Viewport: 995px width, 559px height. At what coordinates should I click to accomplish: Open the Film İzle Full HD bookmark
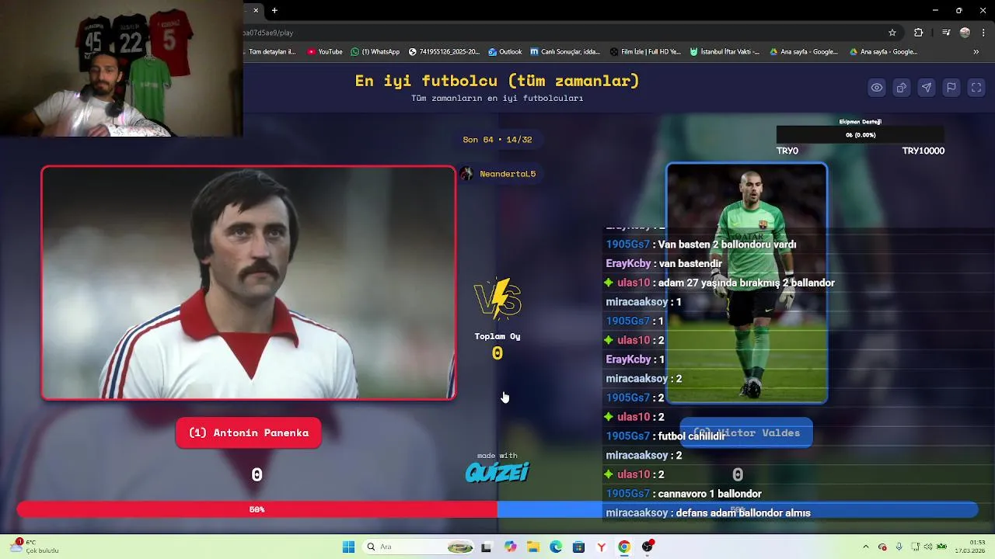[x=645, y=52]
